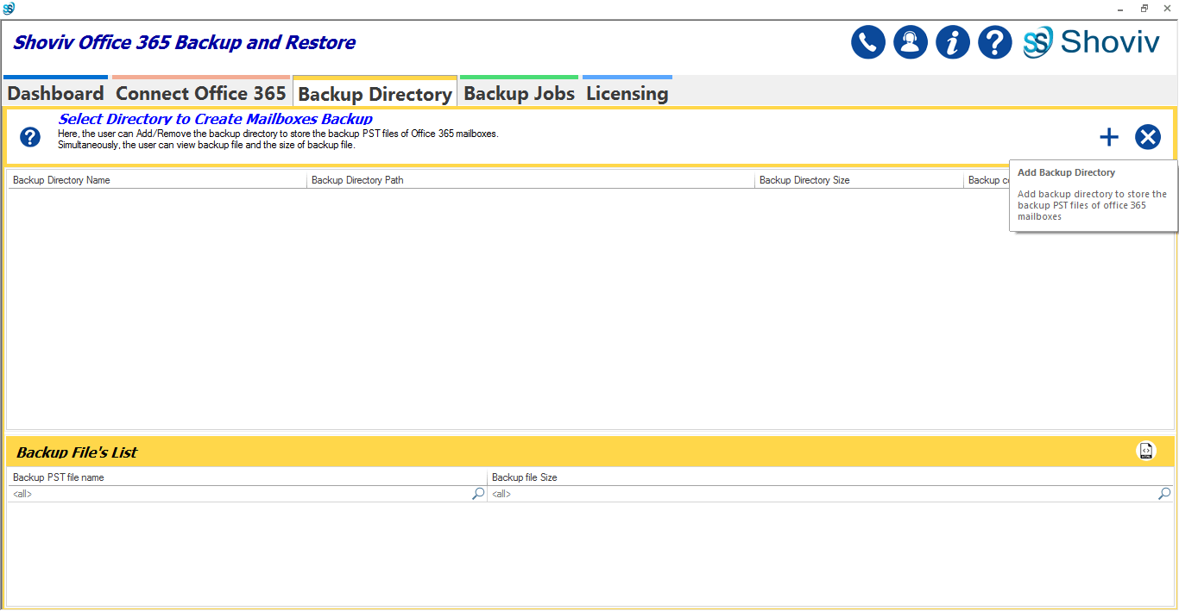Restore the window using the title bar button
Viewport: 1179px width, 611px height.
[1144, 8]
